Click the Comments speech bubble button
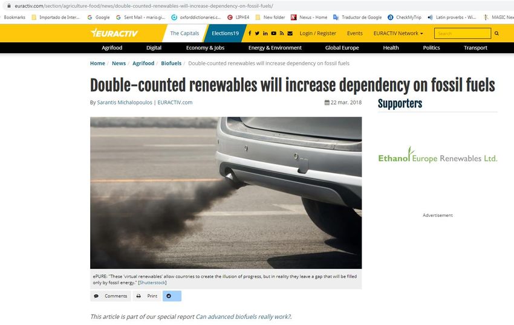The image size is (514, 325). (111, 296)
